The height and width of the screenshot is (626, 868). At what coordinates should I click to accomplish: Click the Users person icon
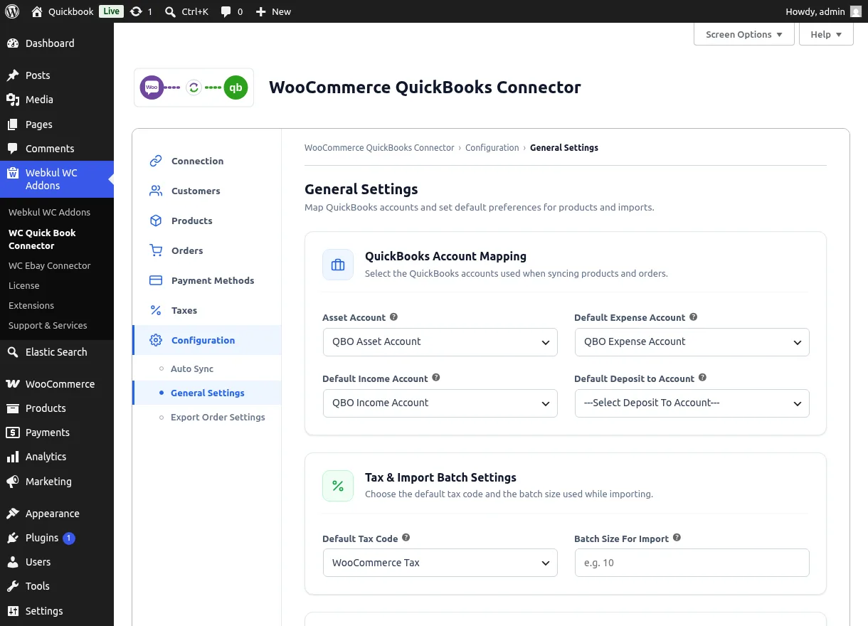13,562
